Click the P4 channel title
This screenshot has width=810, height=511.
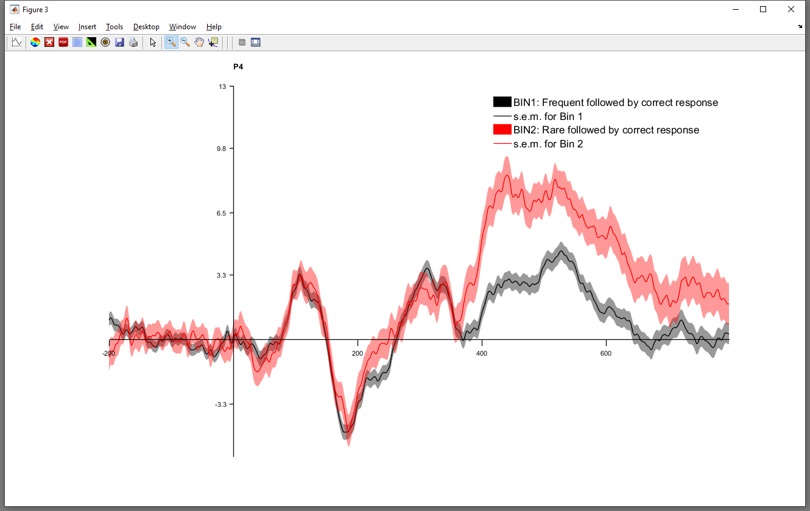coord(238,66)
